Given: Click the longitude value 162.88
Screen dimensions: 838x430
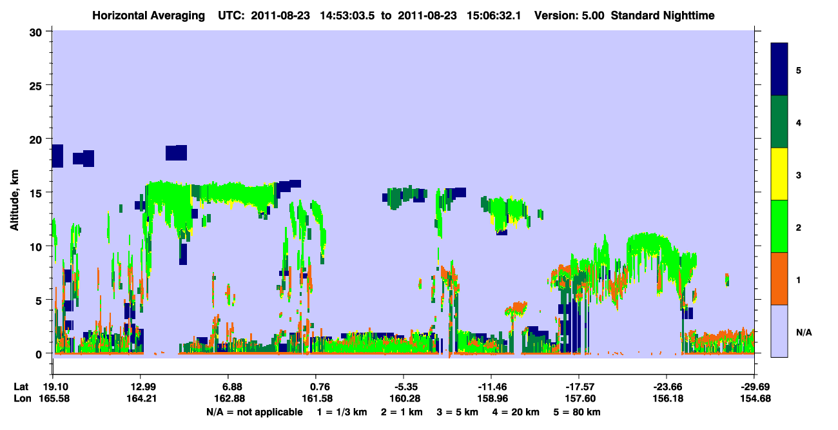Looking at the screenshot, I should [x=230, y=398].
